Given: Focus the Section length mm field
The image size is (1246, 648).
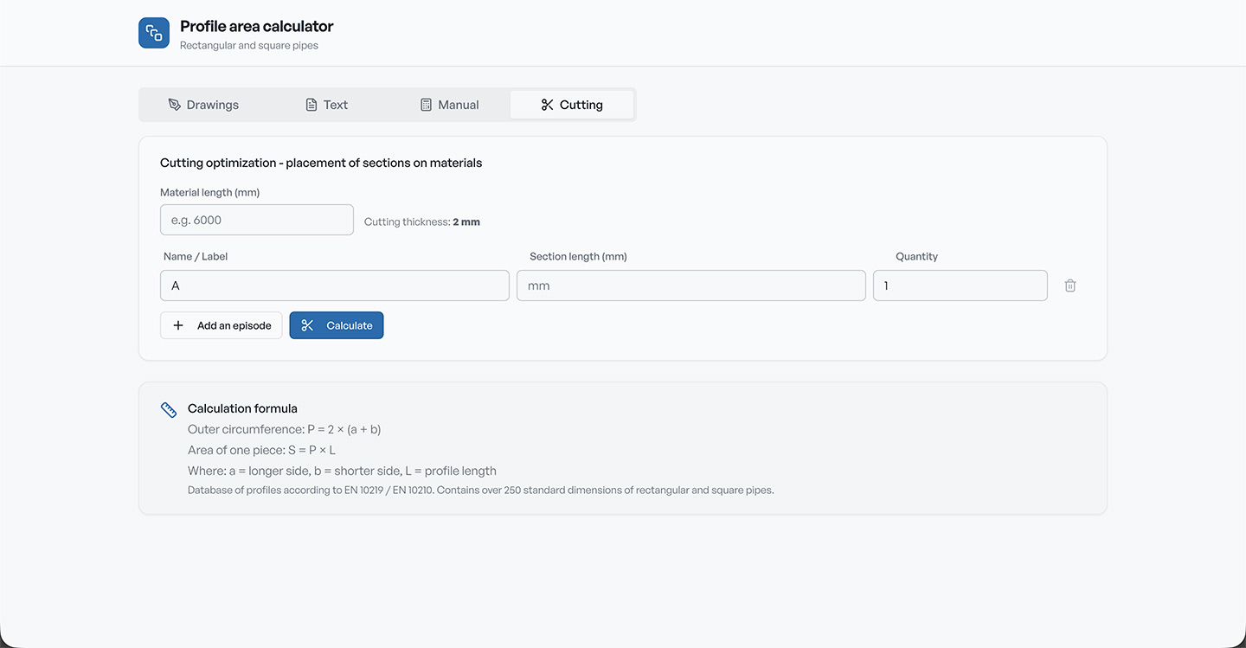Looking at the screenshot, I should tap(691, 286).
